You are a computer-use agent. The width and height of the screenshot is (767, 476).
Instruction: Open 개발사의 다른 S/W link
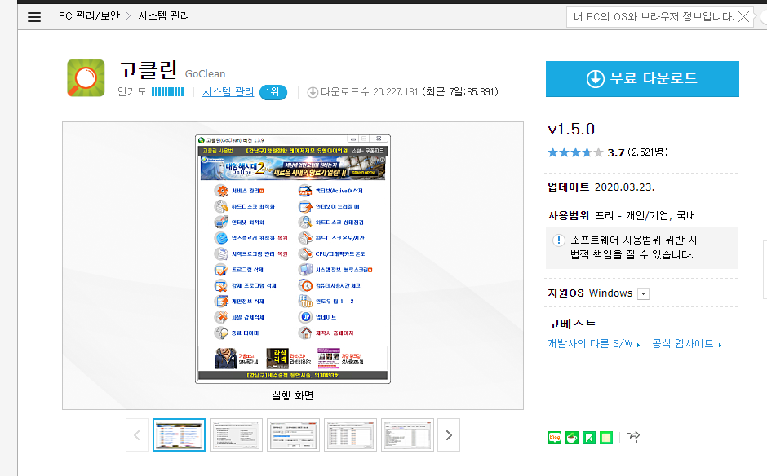coord(594,344)
